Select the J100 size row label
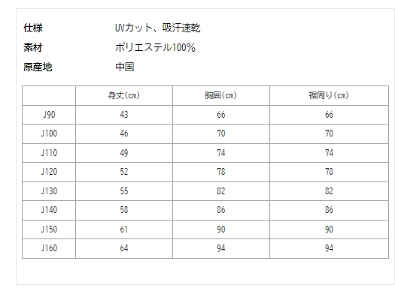Image resolution: width=395 pixels, height=294 pixels. coord(49,133)
